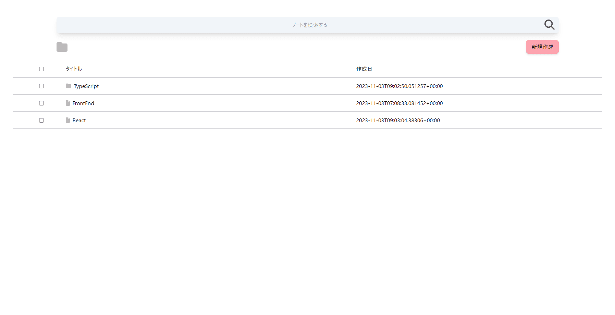Click the date 2023-11-03T09:02:50.051257+00:00
The width and height of the screenshot is (615, 315).
[399, 86]
